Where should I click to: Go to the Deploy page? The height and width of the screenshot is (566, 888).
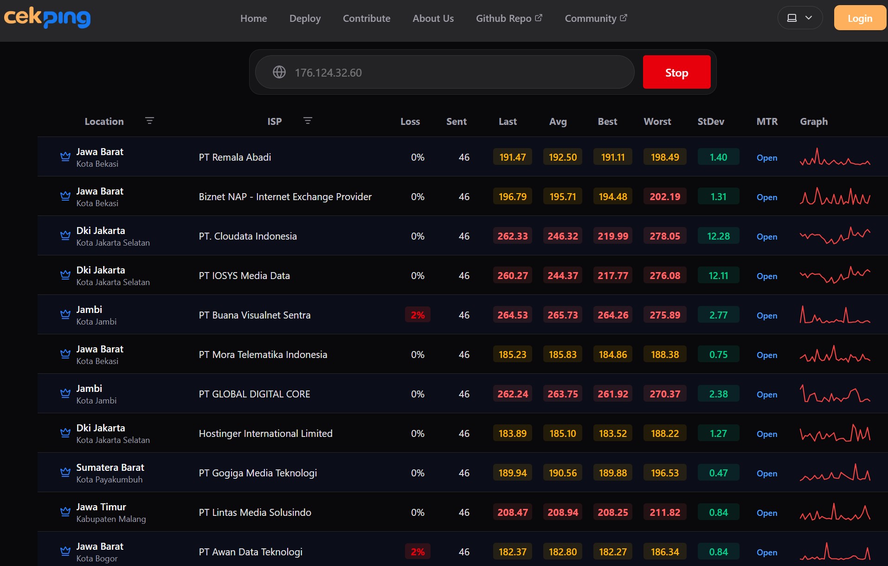pyautogui.click(x=305, y=18)
